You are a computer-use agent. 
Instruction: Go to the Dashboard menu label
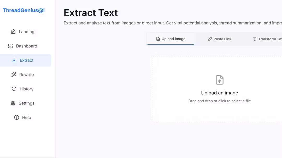pos(27,46)
